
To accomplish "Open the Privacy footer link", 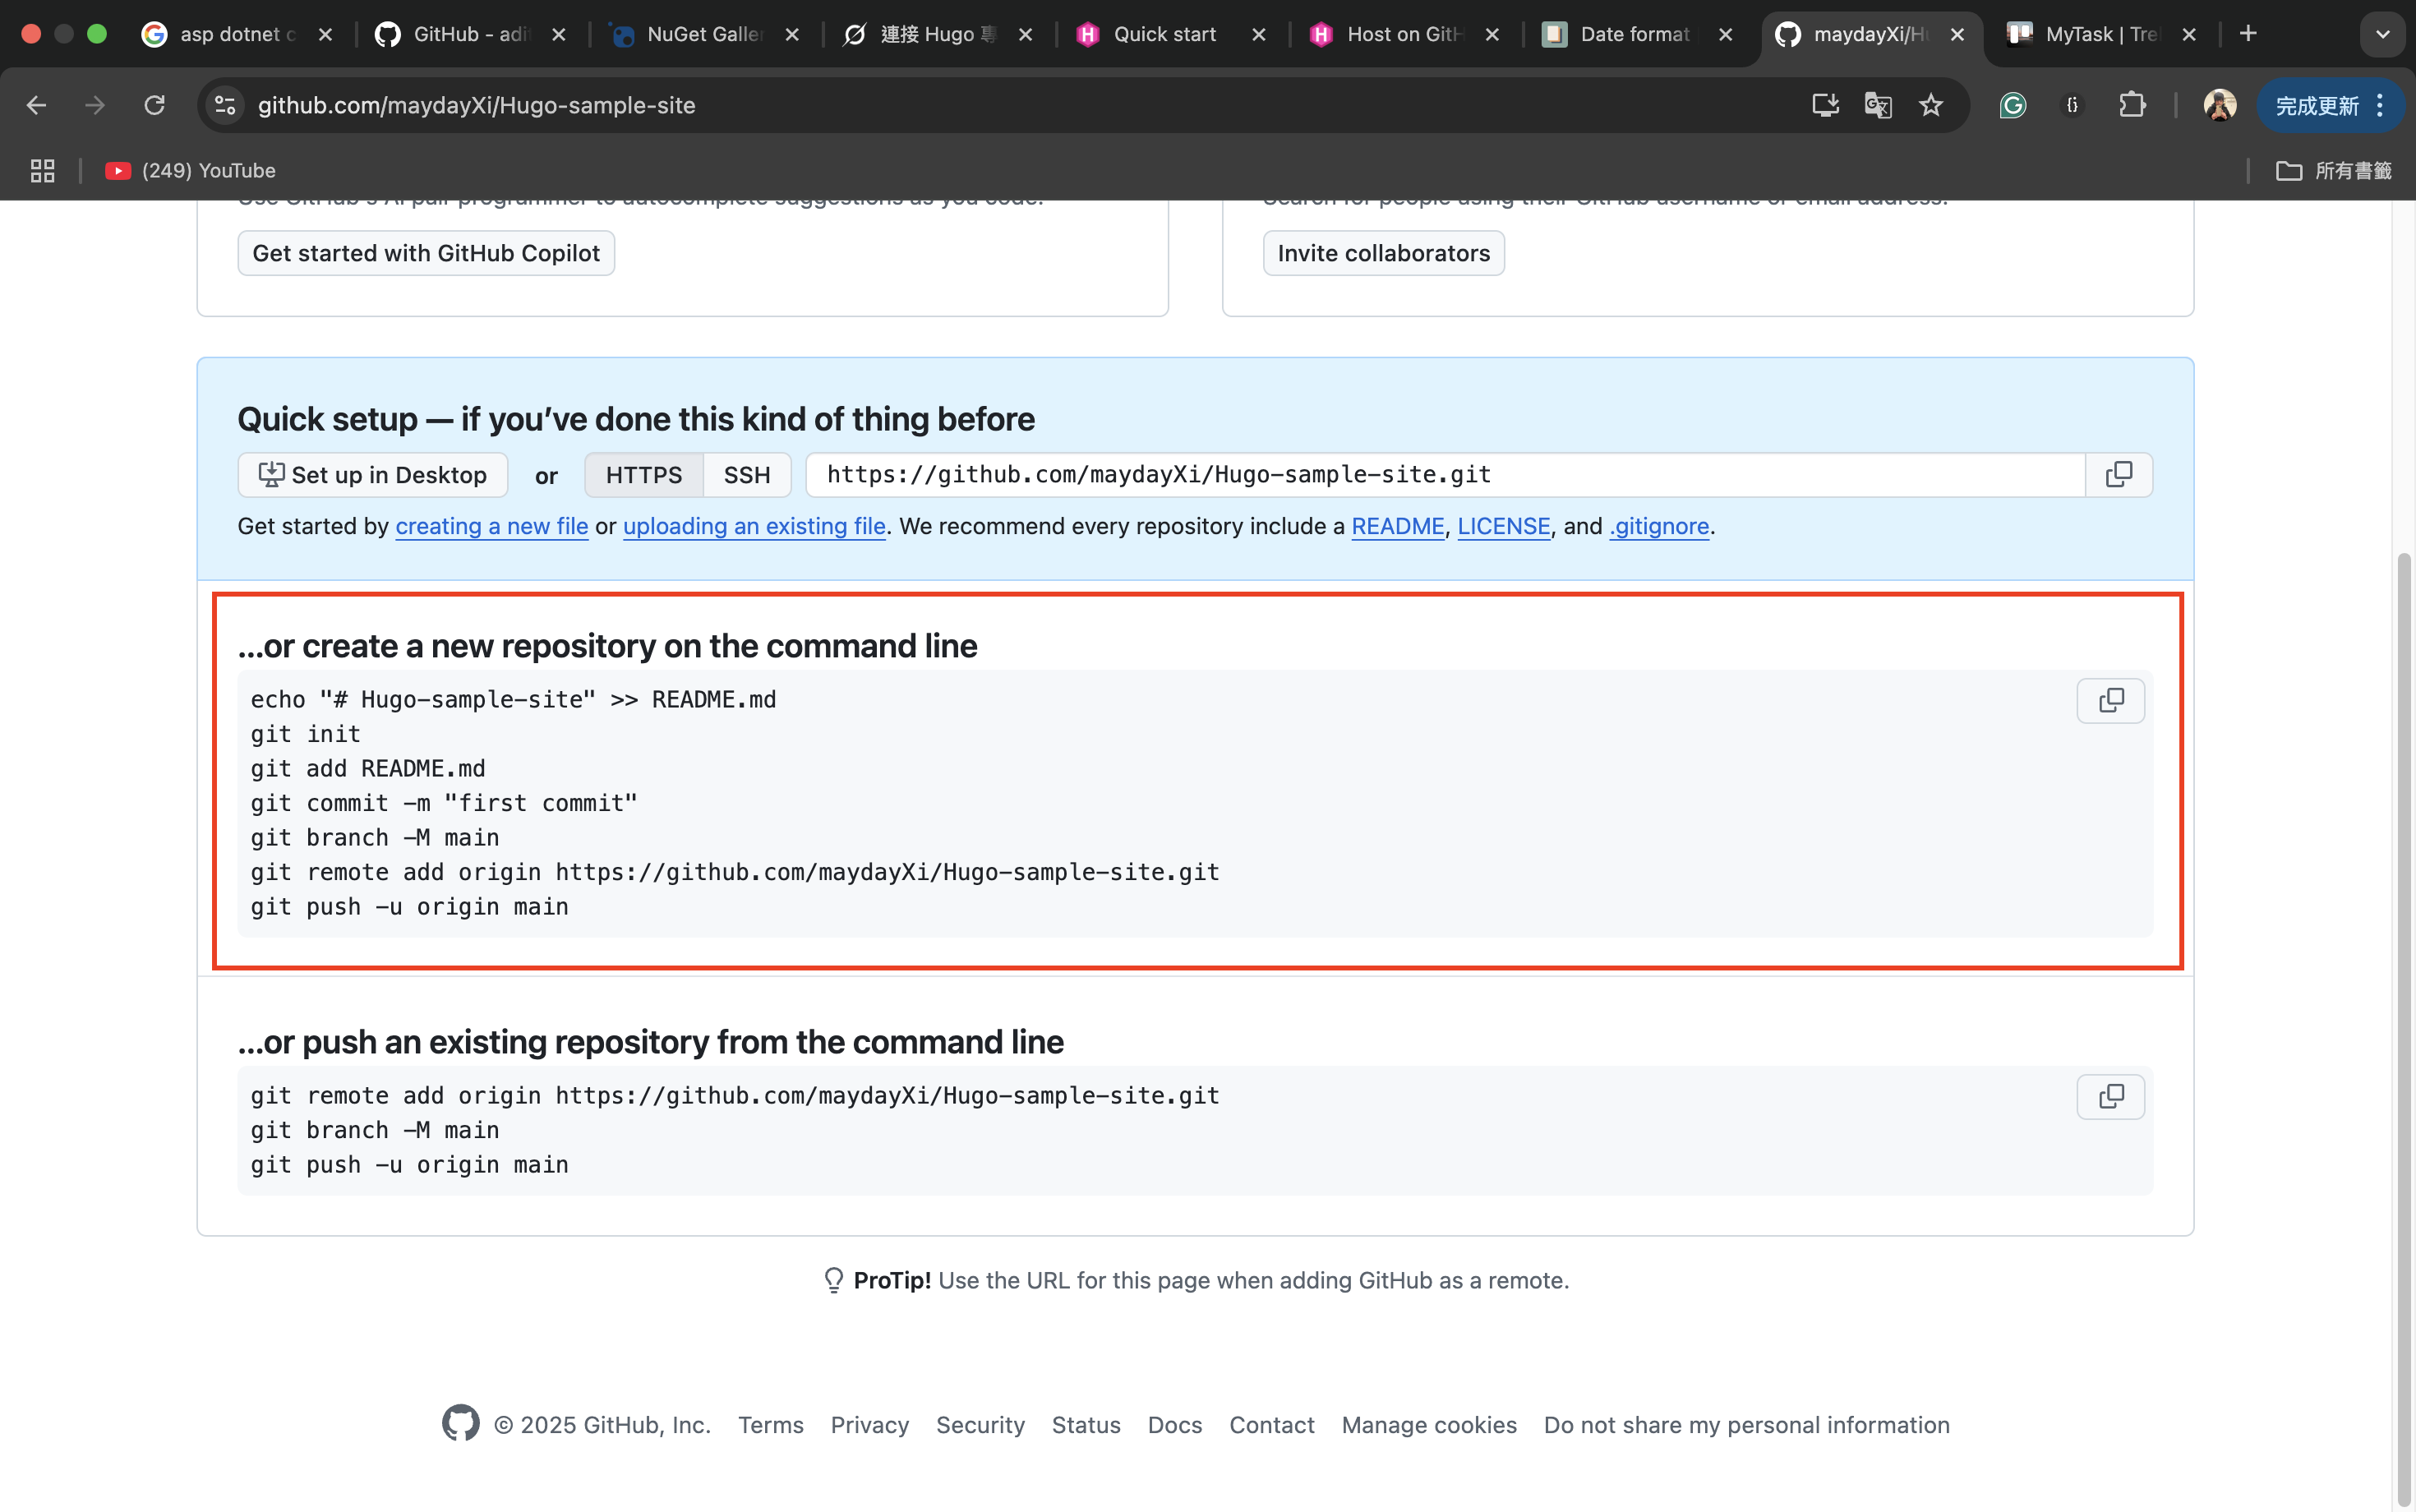I will (x=870, y=1425).
